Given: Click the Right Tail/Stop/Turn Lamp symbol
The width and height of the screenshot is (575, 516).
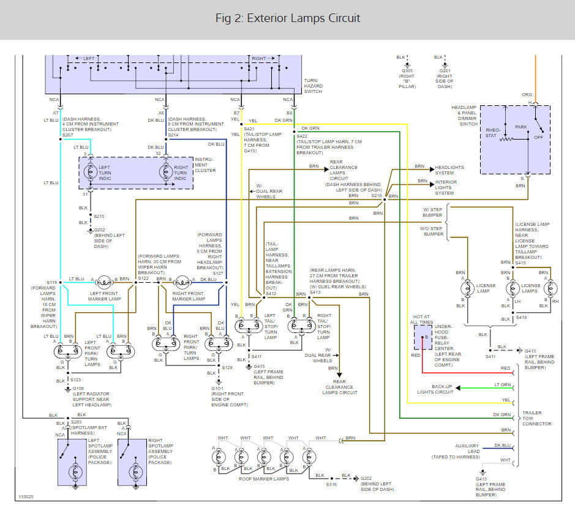Looking at the screenshot, I should [x=301, y=326].
